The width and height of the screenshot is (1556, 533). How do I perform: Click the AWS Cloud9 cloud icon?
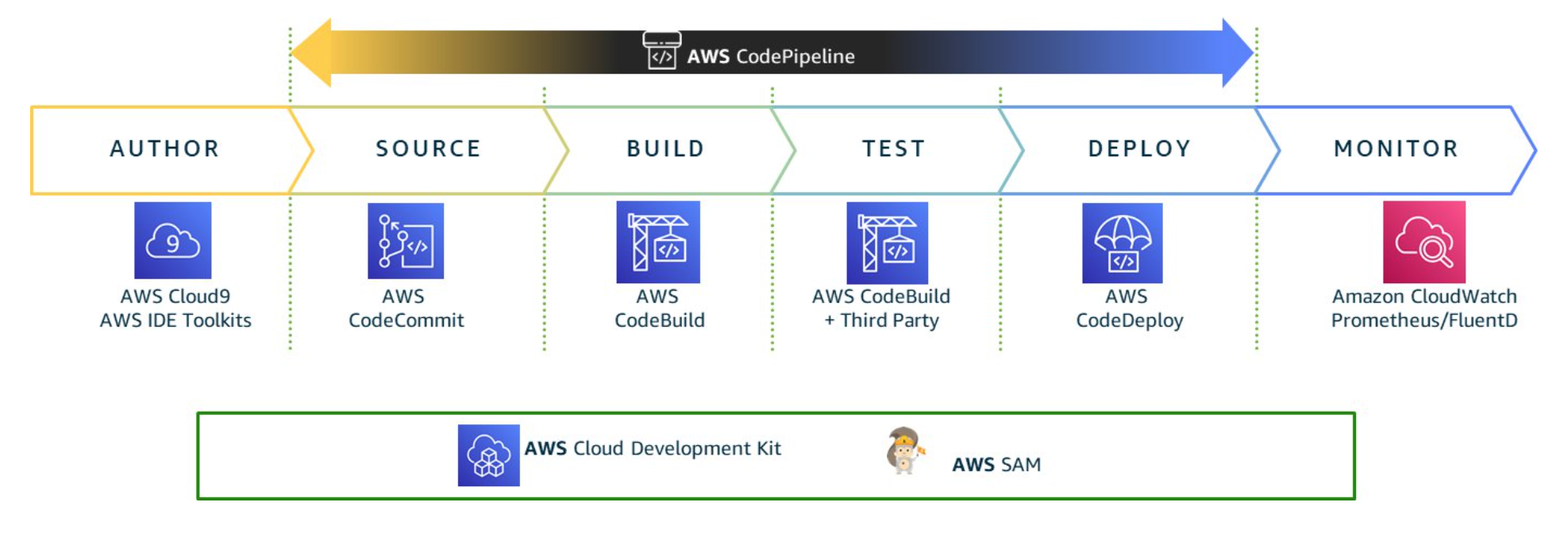tap(173, 240)
